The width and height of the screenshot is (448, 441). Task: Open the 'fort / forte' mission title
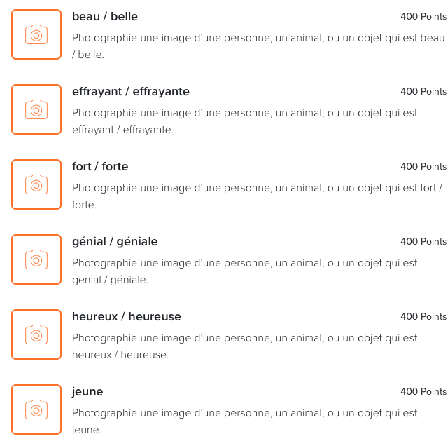point(100,167)
